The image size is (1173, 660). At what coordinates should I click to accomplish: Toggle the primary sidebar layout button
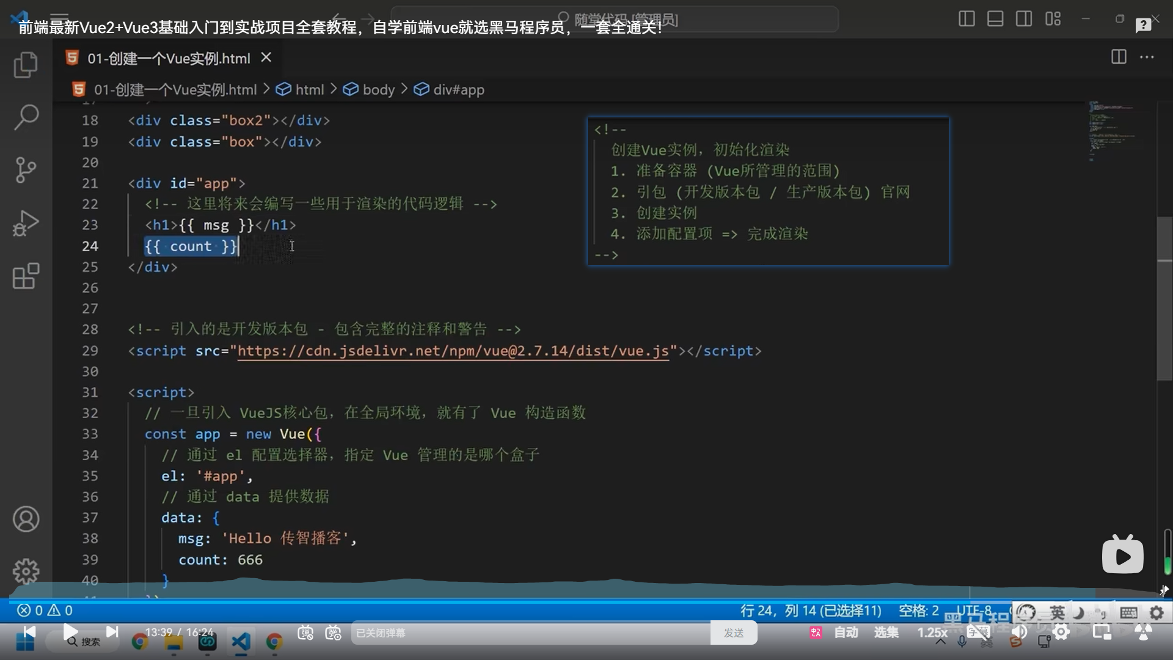tap(967, 19)
